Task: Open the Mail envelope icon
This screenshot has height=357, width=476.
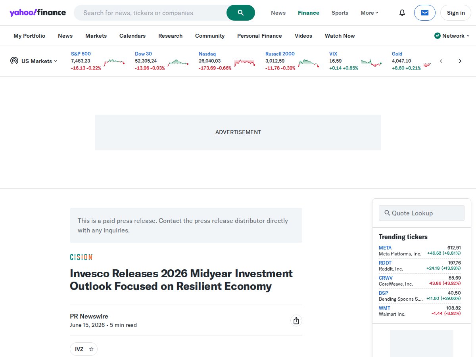Action: pos(425,13)
